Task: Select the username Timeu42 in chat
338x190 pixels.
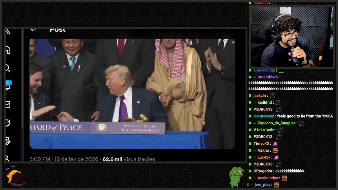Action: [261, 144]
